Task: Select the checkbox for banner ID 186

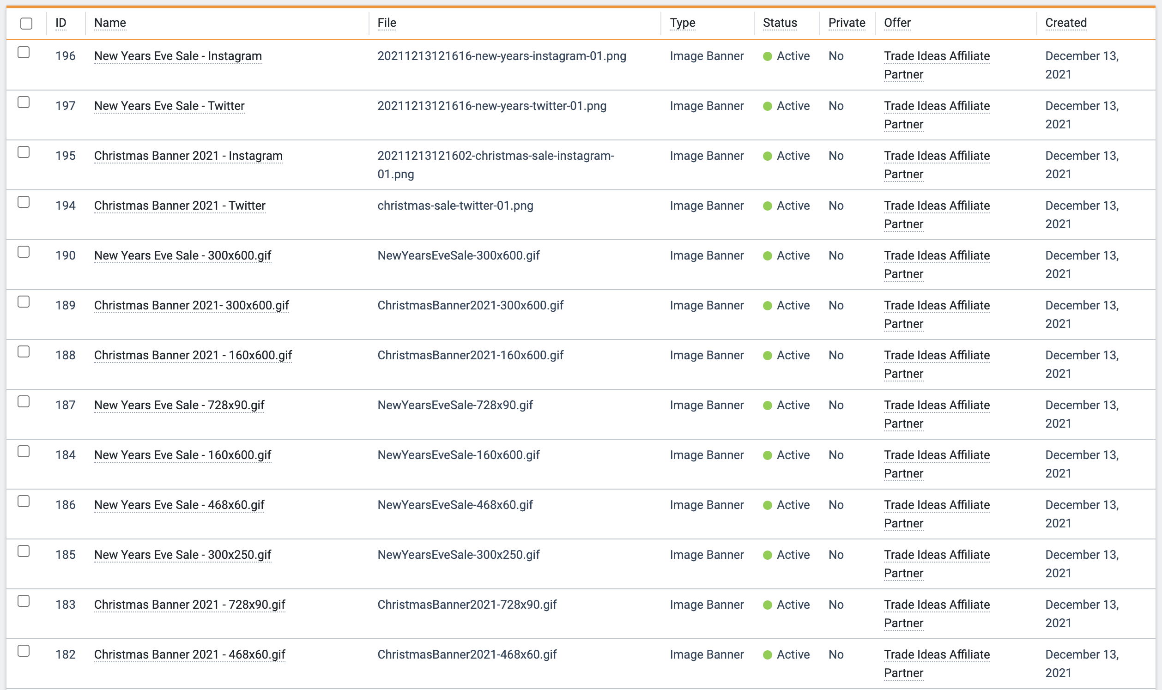Action: click(x=24, y=501)
